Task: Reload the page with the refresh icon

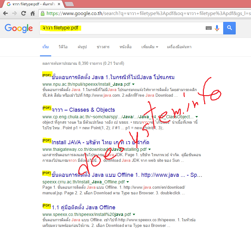Action: (x=24, y=13)
